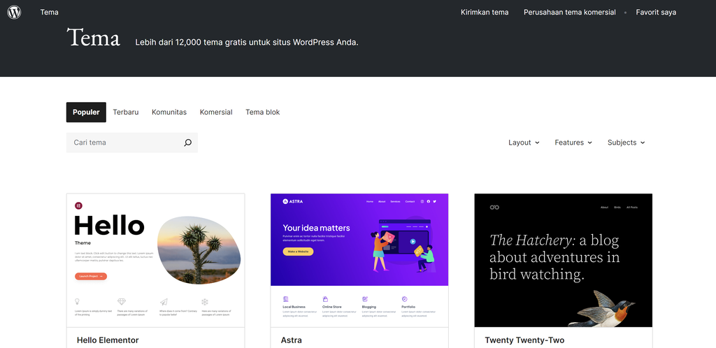Click the 'Lebih dari 12,000 tema gratis' tagline
Screen dimensions: 716x348
tap(247, 43)
